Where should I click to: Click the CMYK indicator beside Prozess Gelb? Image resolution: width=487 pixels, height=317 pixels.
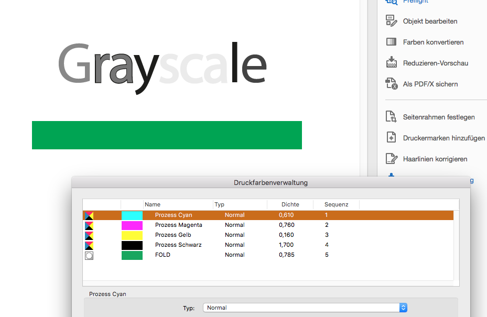(x=89, y=235)
